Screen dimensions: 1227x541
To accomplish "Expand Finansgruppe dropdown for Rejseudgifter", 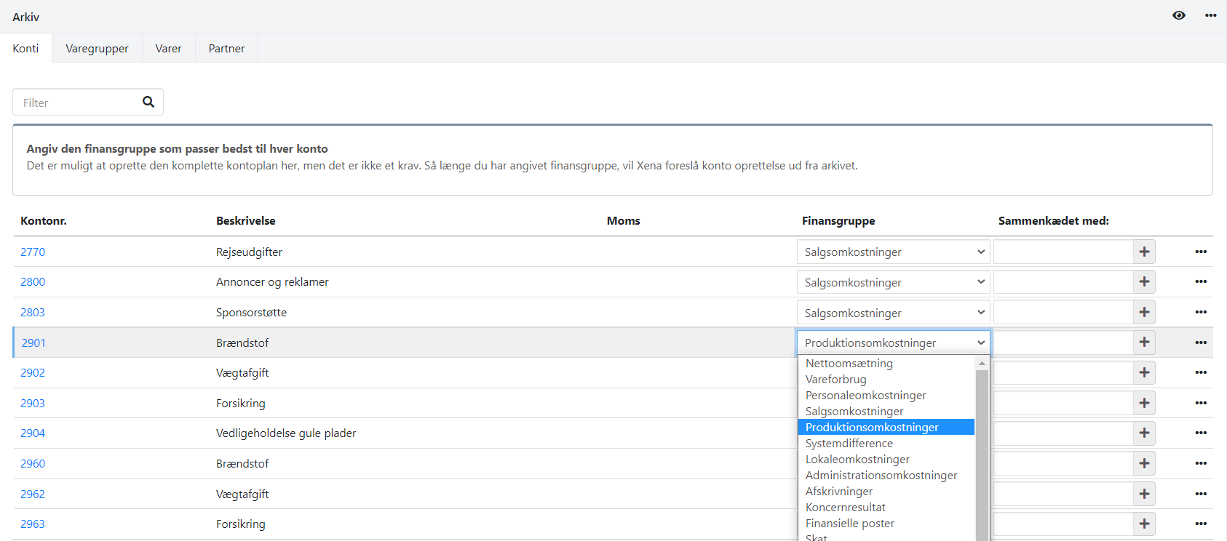I will coord(892,252).
